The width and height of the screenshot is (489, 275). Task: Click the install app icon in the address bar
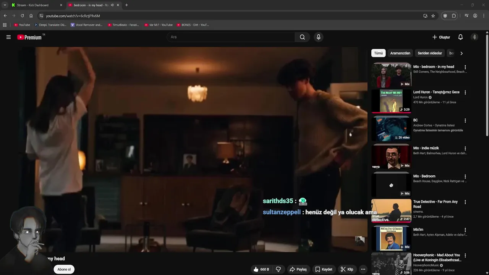point(425,16)
